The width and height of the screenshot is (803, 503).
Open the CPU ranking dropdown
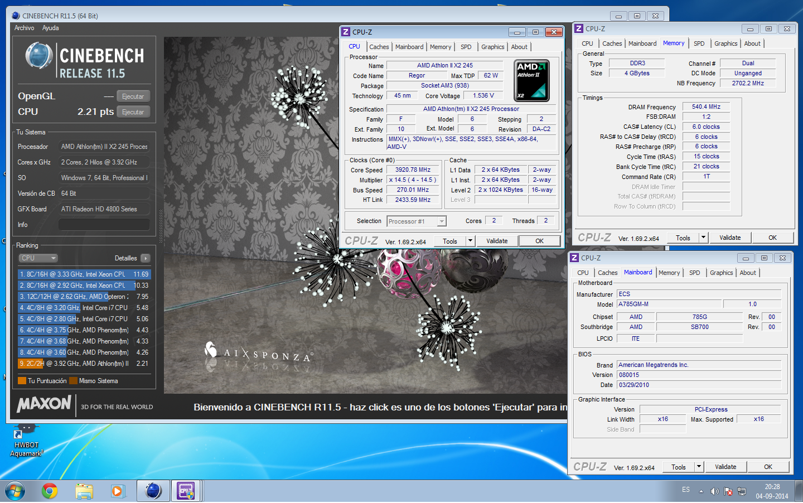tap(38, 258)
